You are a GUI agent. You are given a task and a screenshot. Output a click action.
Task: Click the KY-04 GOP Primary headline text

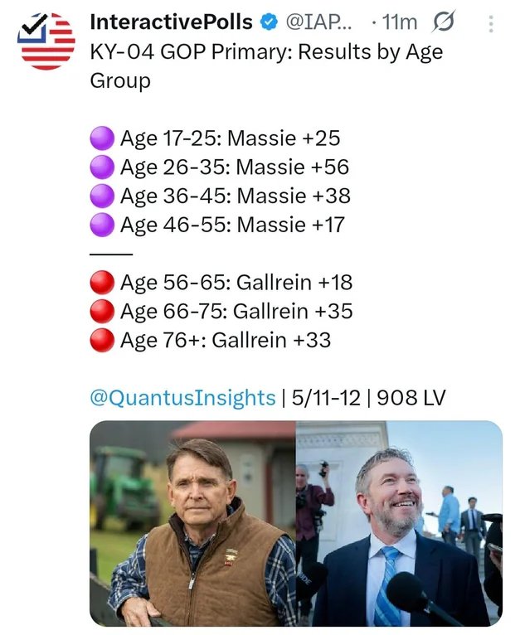point(267,66)
